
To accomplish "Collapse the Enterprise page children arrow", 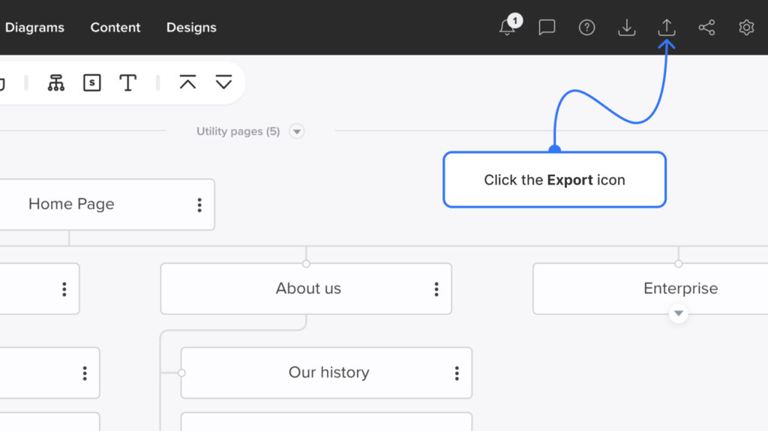I will coord(678,313).
